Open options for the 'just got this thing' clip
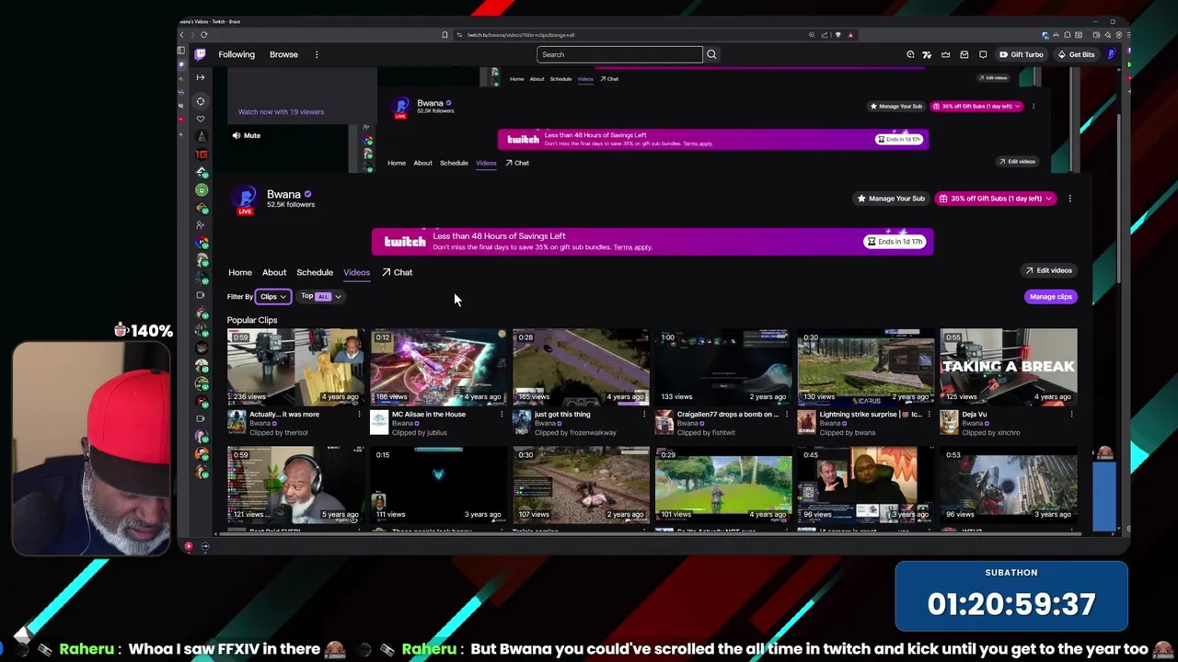Screen dimensions: 1178x662 (x=644, y=415)
